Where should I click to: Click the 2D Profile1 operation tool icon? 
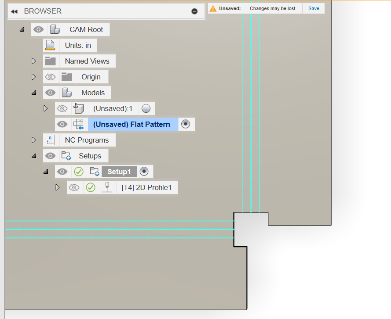pos(106,187)
